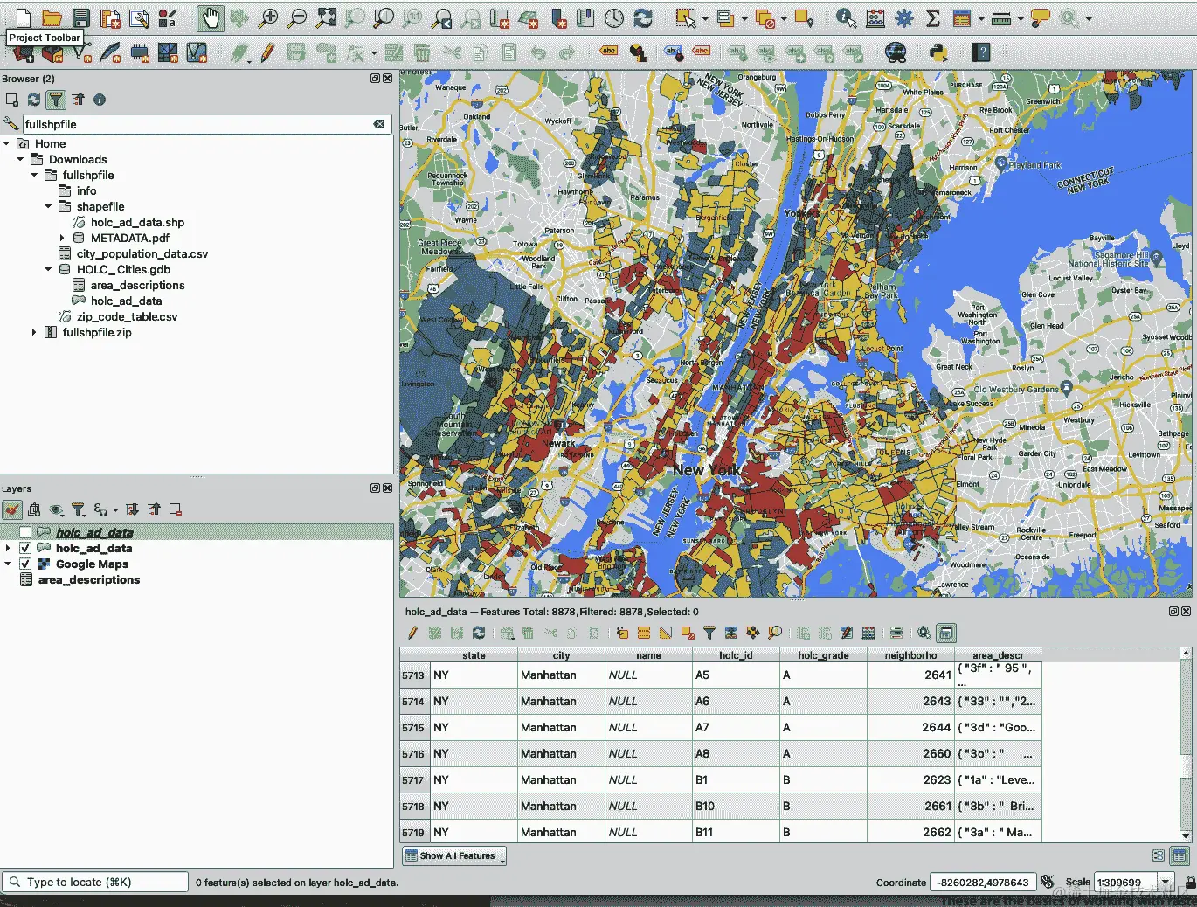Zoom to the full map extent
The image size is (1197, 907).
coord(326,17)
